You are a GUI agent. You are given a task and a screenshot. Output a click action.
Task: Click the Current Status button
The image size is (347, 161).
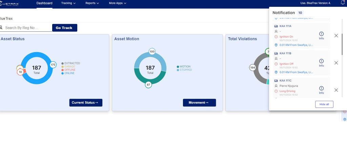click(86, 102)
